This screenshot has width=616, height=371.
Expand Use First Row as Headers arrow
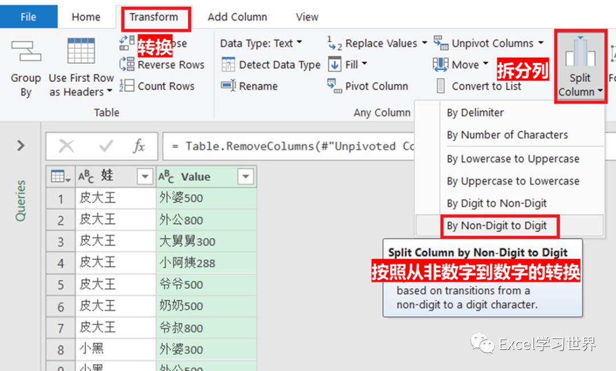110,91
